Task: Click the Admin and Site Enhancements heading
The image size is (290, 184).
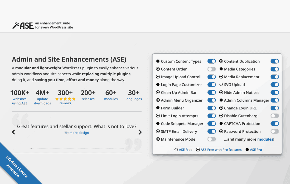Action: point(69,59)
